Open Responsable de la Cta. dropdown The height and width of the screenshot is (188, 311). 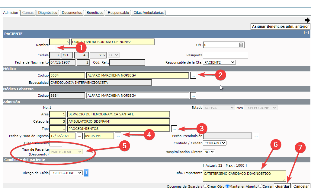(x=220, y=62)
